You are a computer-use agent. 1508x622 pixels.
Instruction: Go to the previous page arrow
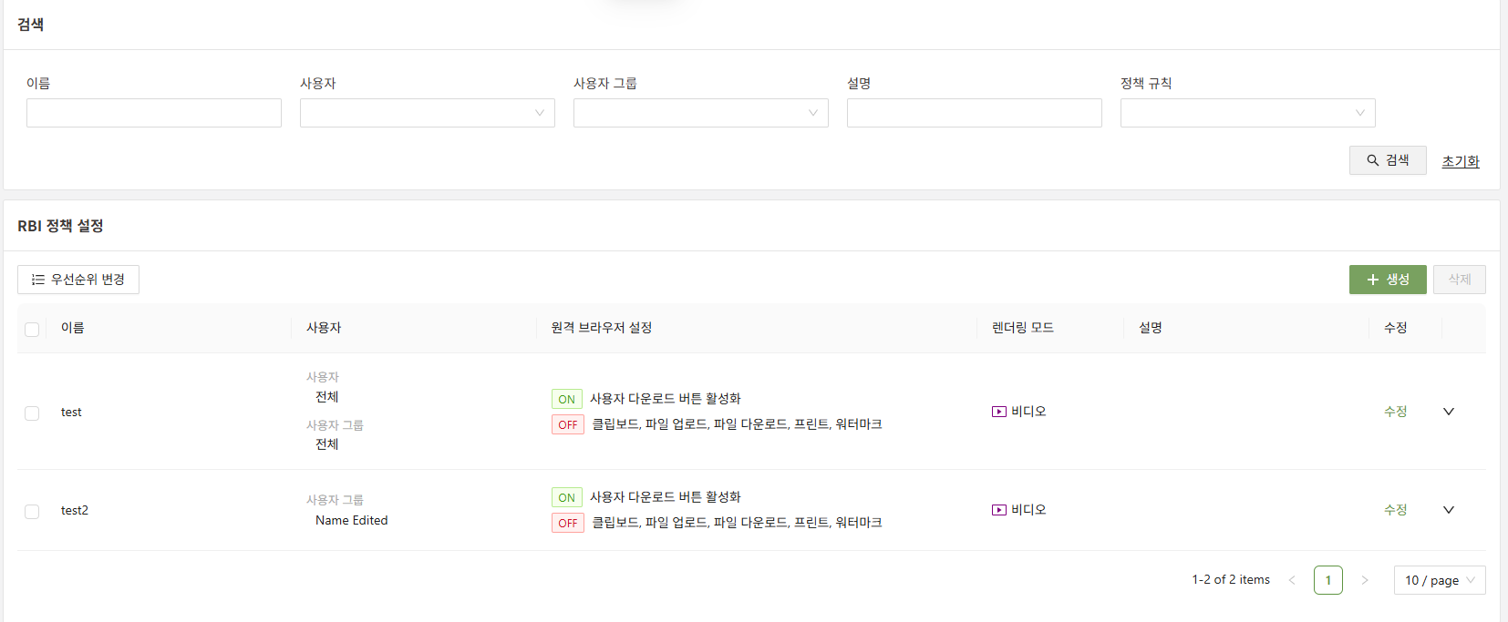1292,580
